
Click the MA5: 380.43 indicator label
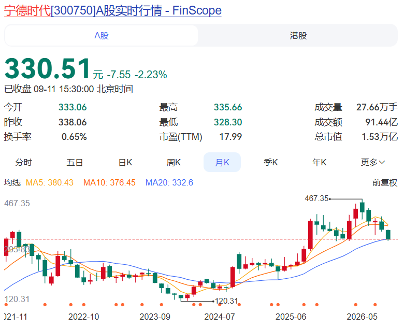[50, 183]
